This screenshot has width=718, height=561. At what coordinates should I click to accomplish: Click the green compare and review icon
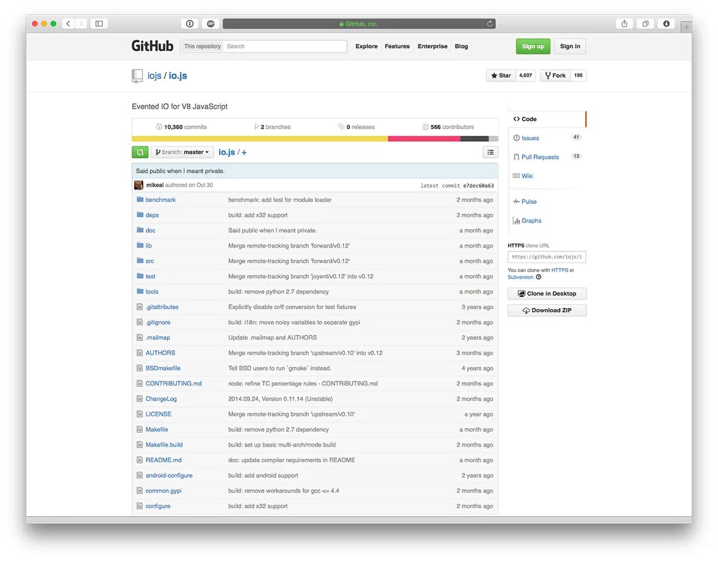[x=140, y=152]
